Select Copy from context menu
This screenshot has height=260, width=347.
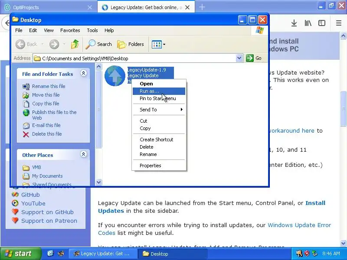click(x=159, y=128)
